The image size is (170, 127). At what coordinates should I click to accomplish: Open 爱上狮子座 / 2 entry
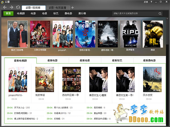point(26,119)
